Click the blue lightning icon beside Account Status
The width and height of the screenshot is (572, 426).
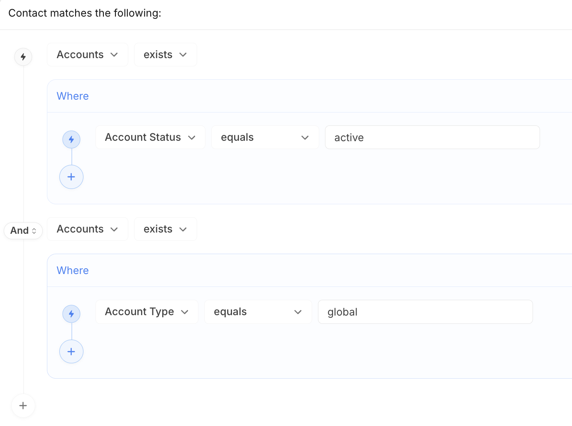pyautogui.click(x=71, y=140)
